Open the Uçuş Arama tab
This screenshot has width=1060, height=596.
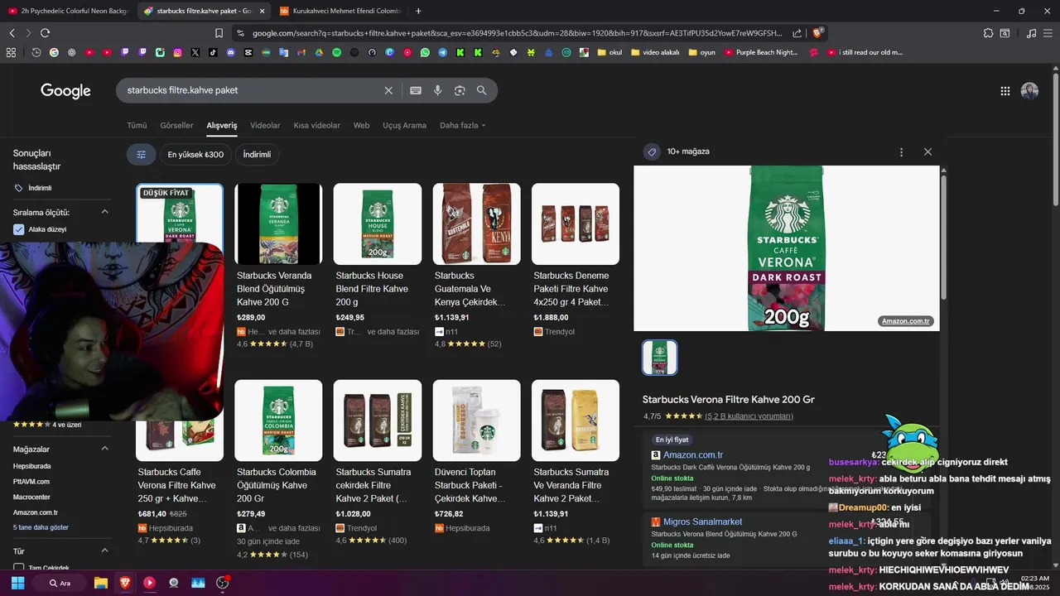tap(404, 126)
